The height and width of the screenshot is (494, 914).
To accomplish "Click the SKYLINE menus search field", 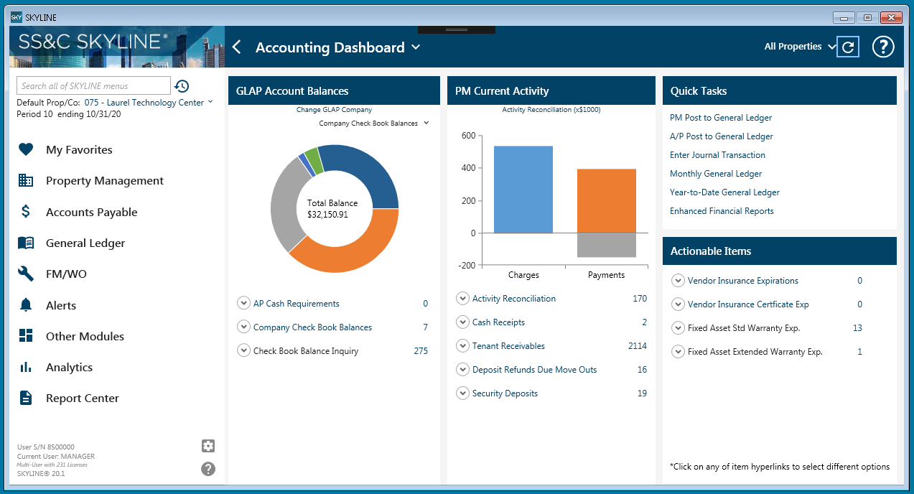I will (x=93, y=85).
